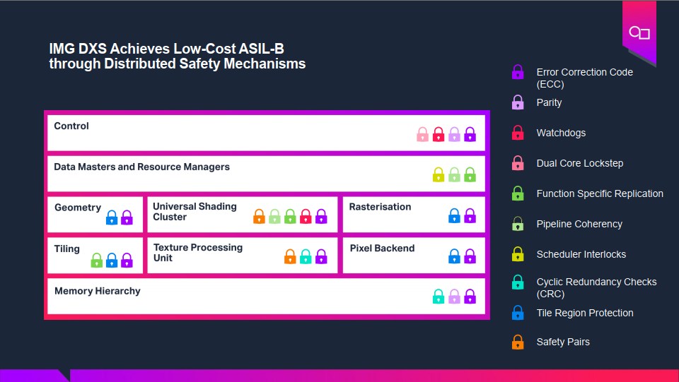Select the Memory Hierarchy block label
Screen dimensions: 679x382
(x=98, y=291)
